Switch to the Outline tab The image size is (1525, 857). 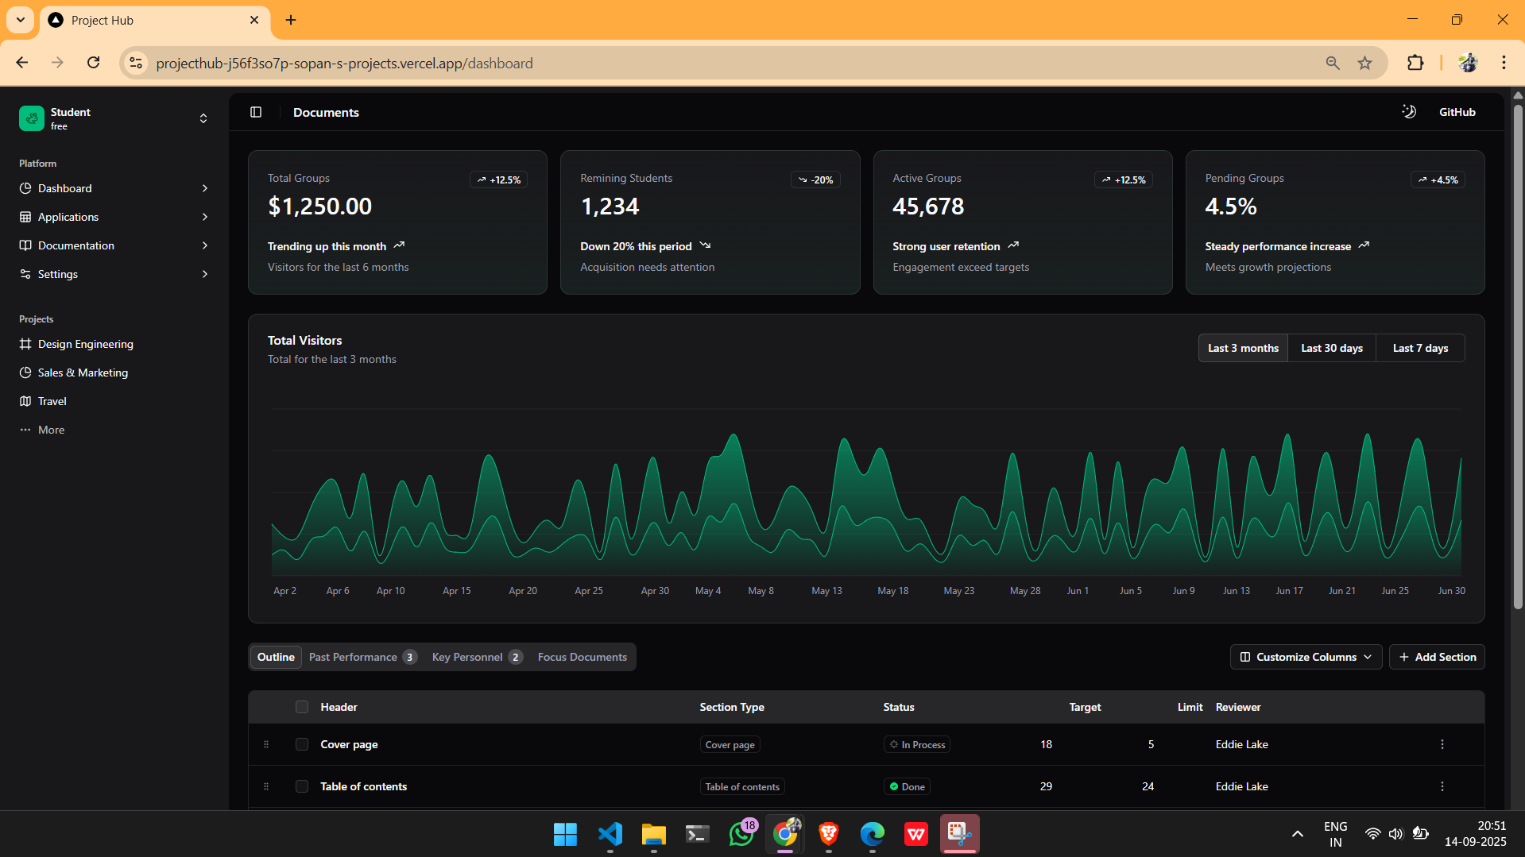pyautogui.click(x=276, y=657)
